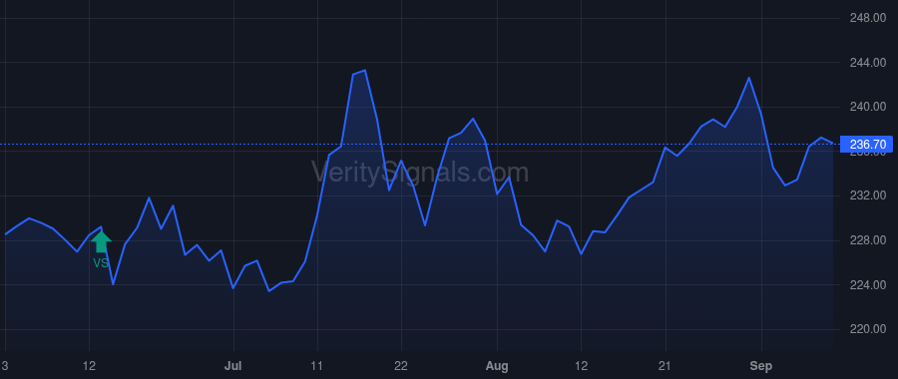Click the 240.00 price axis label

pos(867,107)
